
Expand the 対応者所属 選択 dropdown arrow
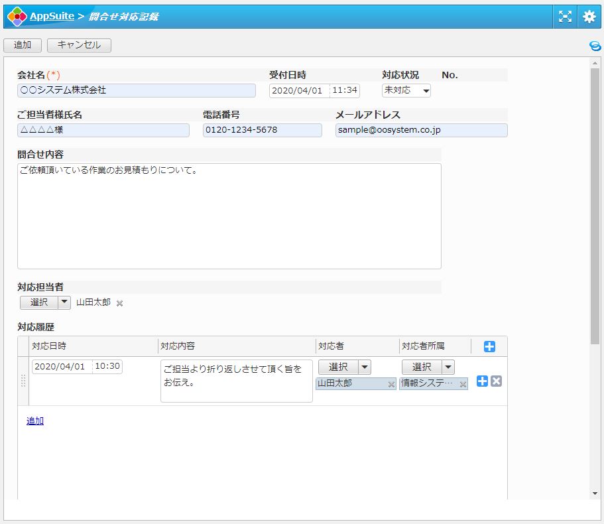click(x=448, y=367)
